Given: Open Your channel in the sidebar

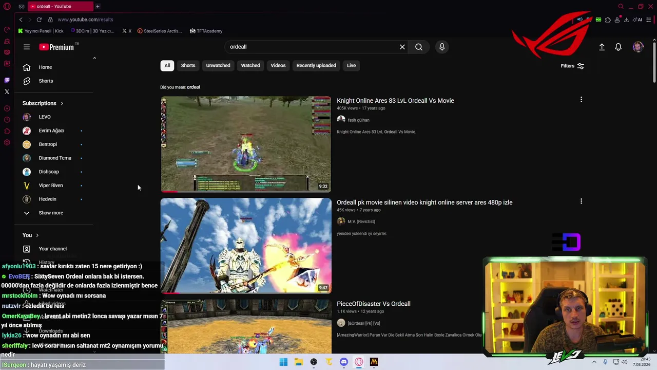Looking at the screenshot, I should [x=53, y=249].
